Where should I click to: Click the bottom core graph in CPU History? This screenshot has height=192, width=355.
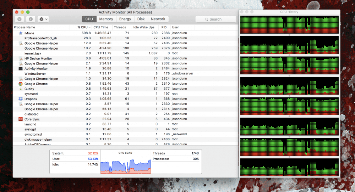[289, 167]
